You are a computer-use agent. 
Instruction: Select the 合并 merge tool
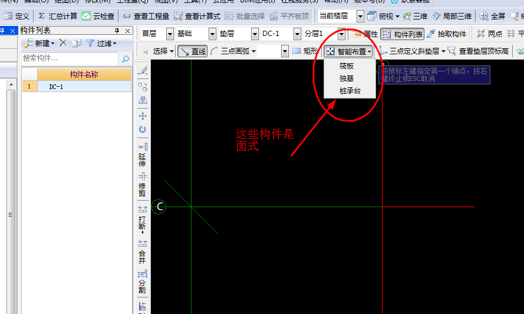[x=143, y=252]
